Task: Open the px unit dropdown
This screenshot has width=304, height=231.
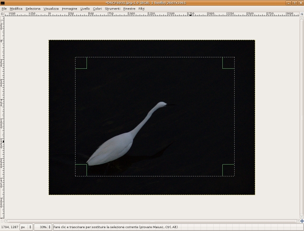Action: tap(26, 227)
